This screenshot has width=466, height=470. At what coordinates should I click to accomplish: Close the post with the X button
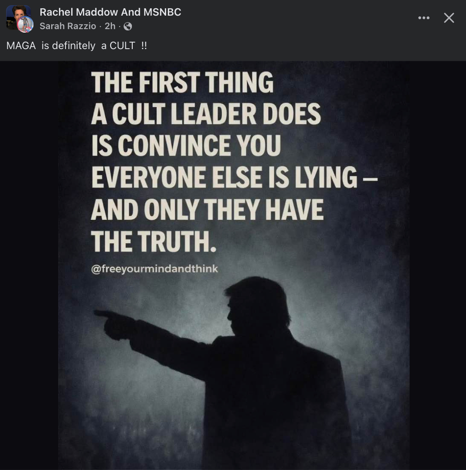[x=449, y=18]
